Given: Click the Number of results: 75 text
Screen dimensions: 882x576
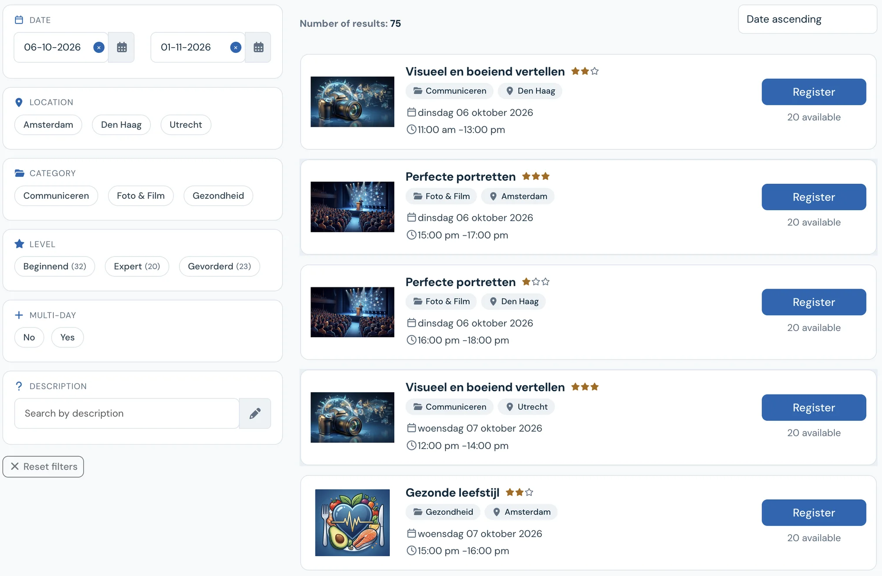Looking at the screenshot, I should pyautogui.click(x=350, y=24).
